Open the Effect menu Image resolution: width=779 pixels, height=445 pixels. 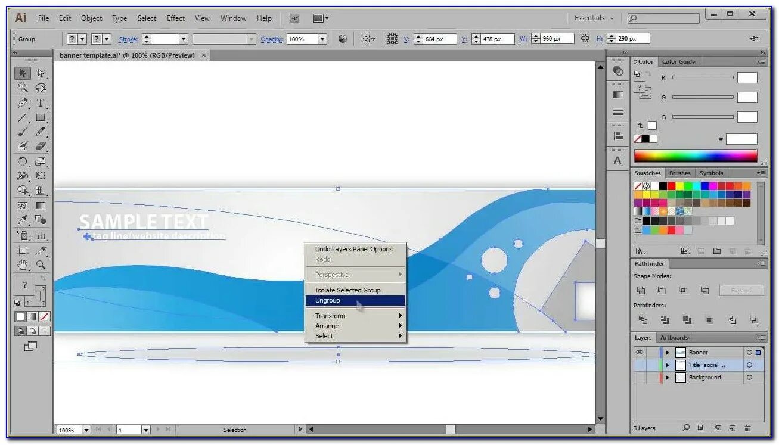tap(176, 18)
